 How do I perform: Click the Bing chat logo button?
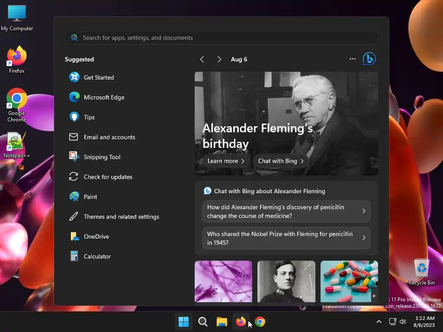tap(369, 59)
